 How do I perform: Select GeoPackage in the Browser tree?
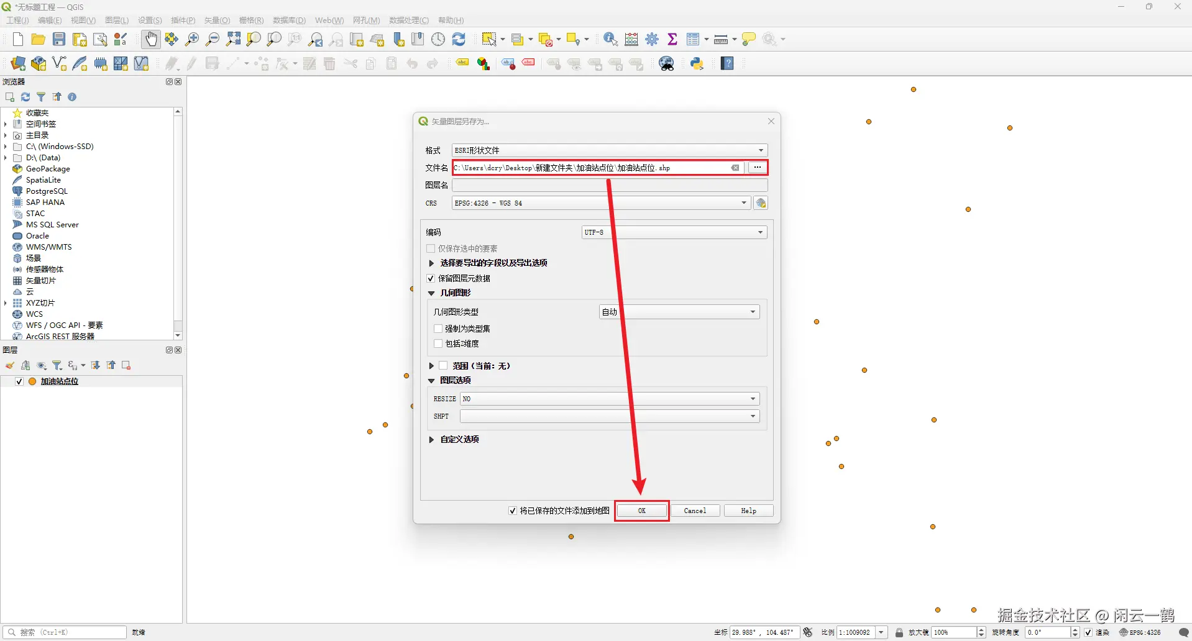[x=48, y=169]
